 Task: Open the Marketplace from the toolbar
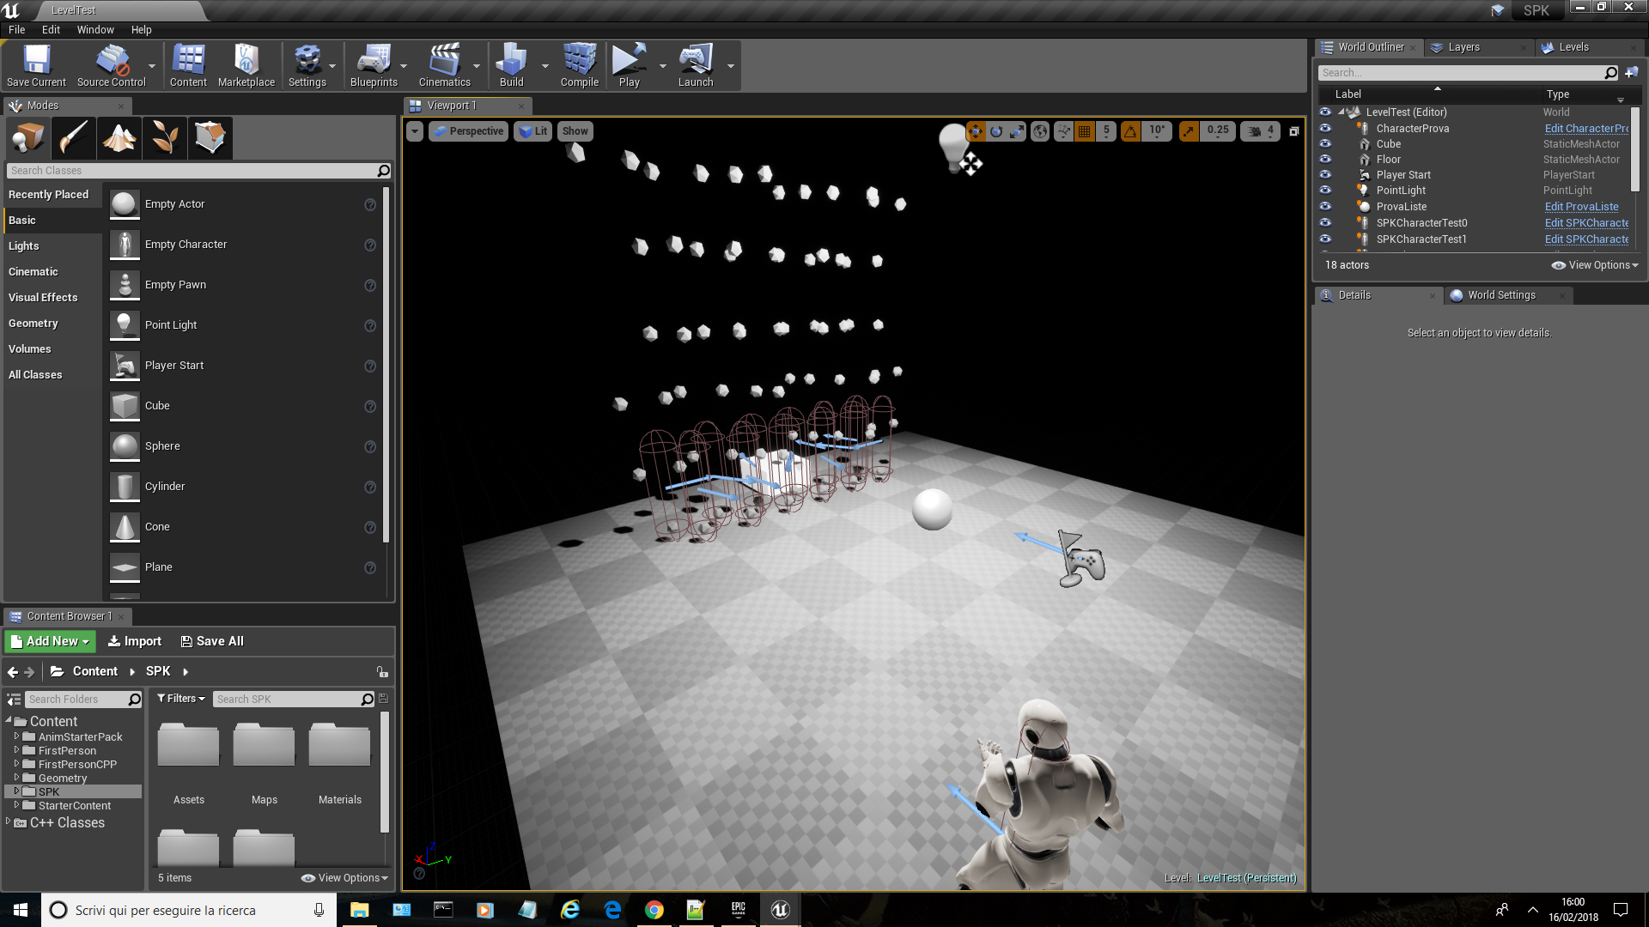[x=246, y=65]
